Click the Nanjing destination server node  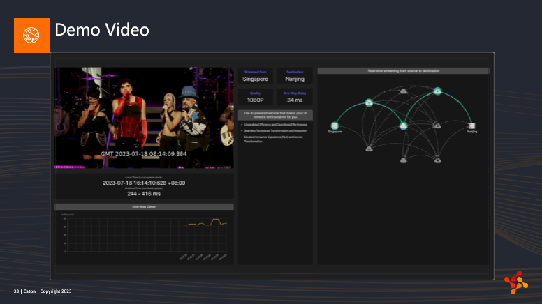pyautogui.click(x=472, y=126)
